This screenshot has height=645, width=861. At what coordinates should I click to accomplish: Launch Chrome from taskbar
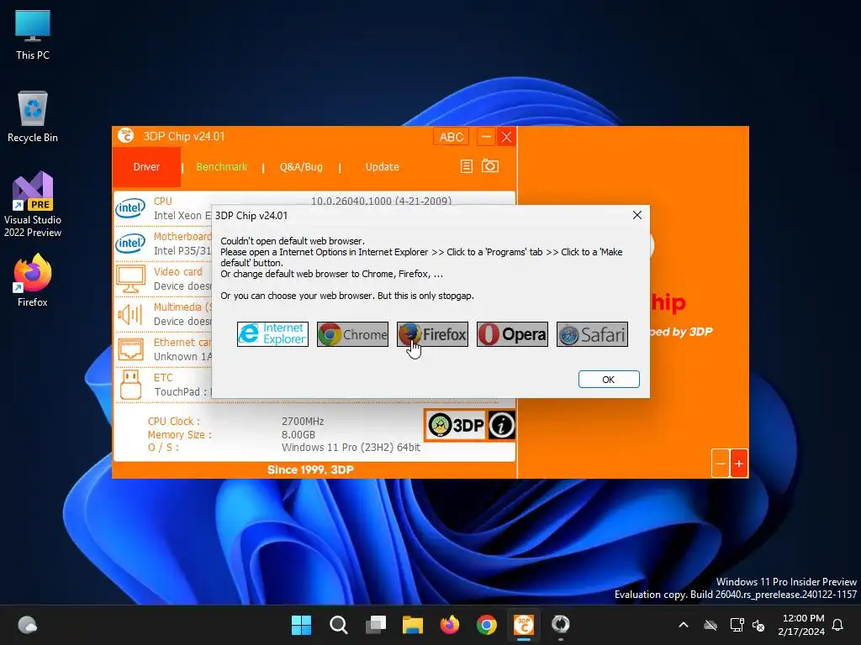tap(487, 625)
